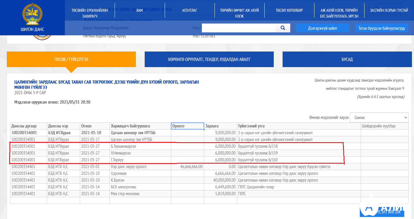Select 2-р сарын нэг цэгийн үйлчилгээний санхүүжилт
The image size is (414, 219).
pyautogui.click(x=299, y=140)
